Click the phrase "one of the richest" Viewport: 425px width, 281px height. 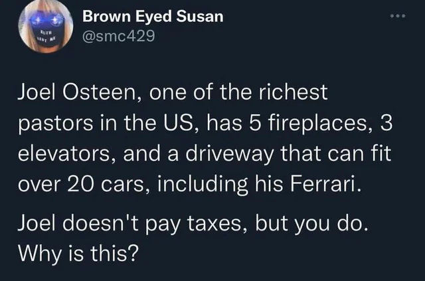(x=238, y=92)
